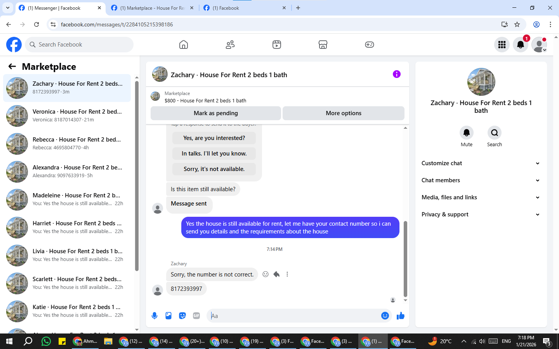Open the Video/Watch icon in top navigation
Viewport: 559px width, 349px height.
point(277,45)
